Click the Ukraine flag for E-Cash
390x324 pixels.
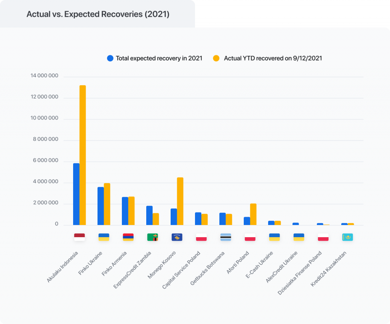(x=274, y=237)
